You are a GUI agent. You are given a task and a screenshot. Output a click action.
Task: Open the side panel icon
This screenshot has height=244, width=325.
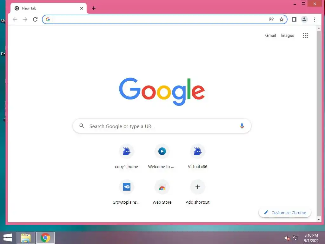pos(294,19)
